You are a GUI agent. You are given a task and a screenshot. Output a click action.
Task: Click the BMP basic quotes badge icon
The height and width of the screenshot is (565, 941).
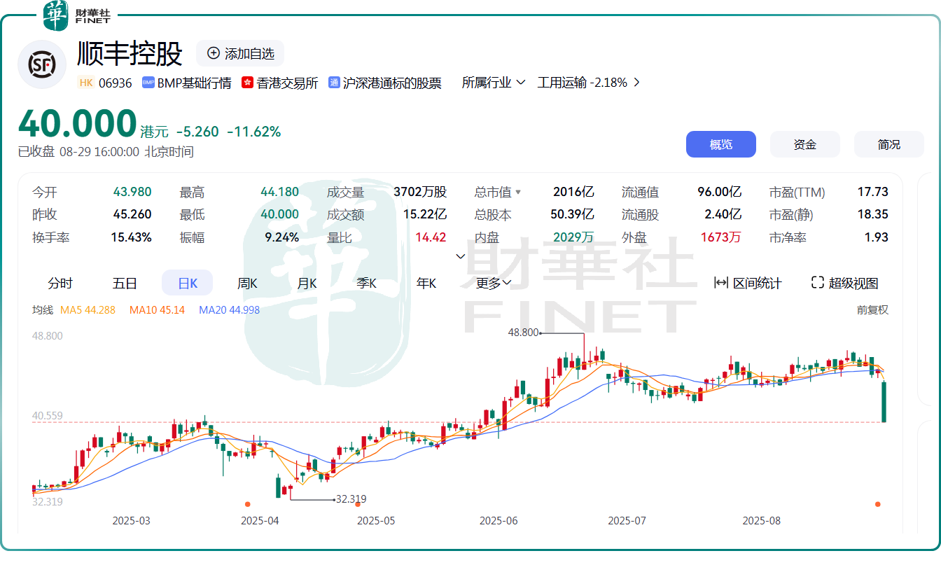click(x=148, y=83)
